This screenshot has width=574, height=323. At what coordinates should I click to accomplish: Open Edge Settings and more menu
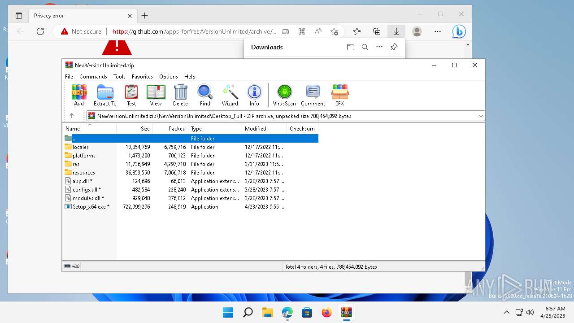pos(438,31)
